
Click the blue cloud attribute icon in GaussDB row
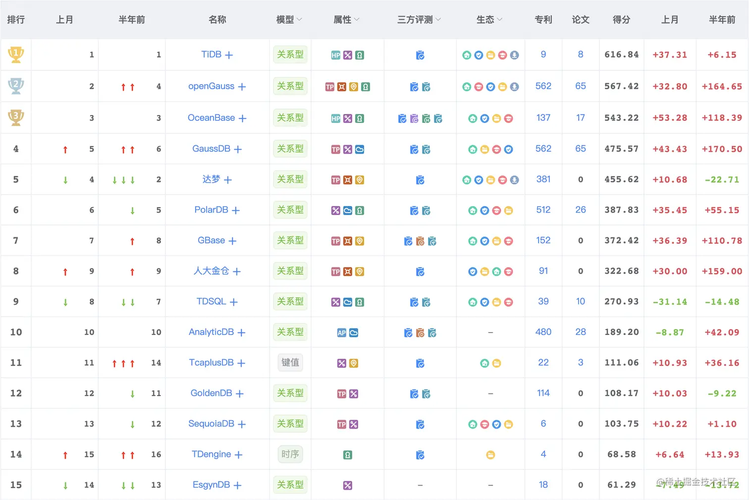pos(360,149)
